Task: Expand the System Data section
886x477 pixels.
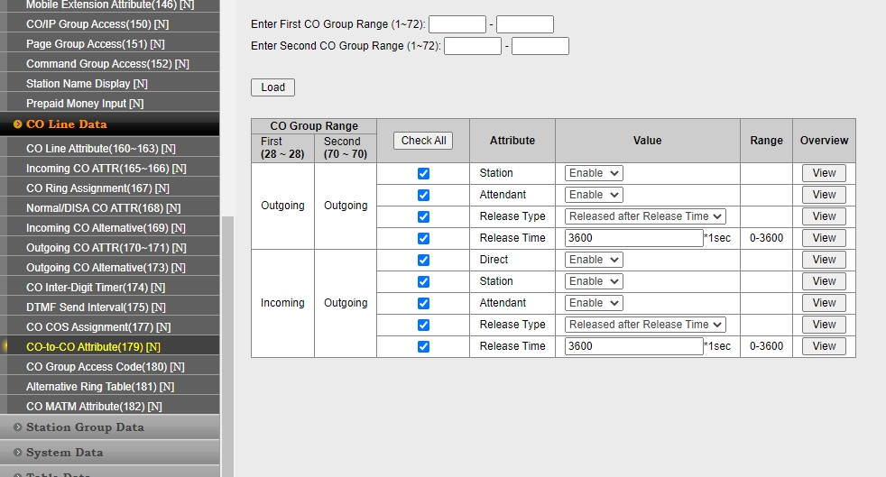Action: 64,453
